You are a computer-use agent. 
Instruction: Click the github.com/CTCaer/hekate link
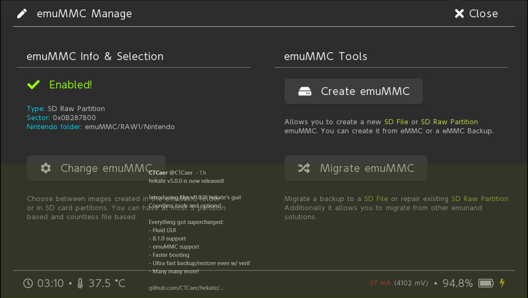(186, 288)
